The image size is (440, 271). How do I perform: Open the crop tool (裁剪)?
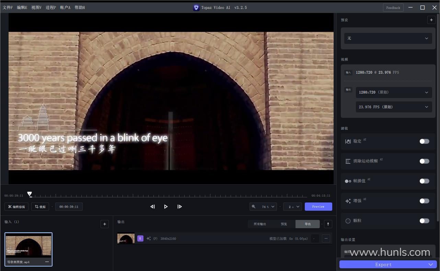(x=40, y=207)
